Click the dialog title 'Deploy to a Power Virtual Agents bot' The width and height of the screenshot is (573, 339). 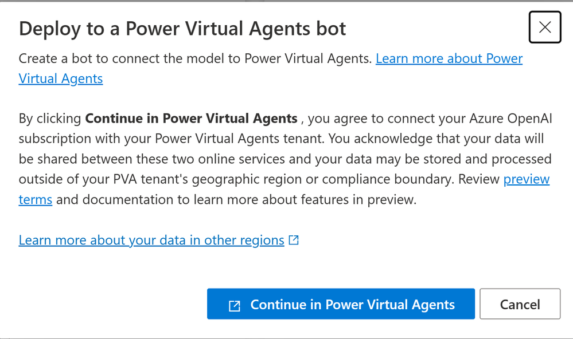pyautogui.click(x=182, y=29)
